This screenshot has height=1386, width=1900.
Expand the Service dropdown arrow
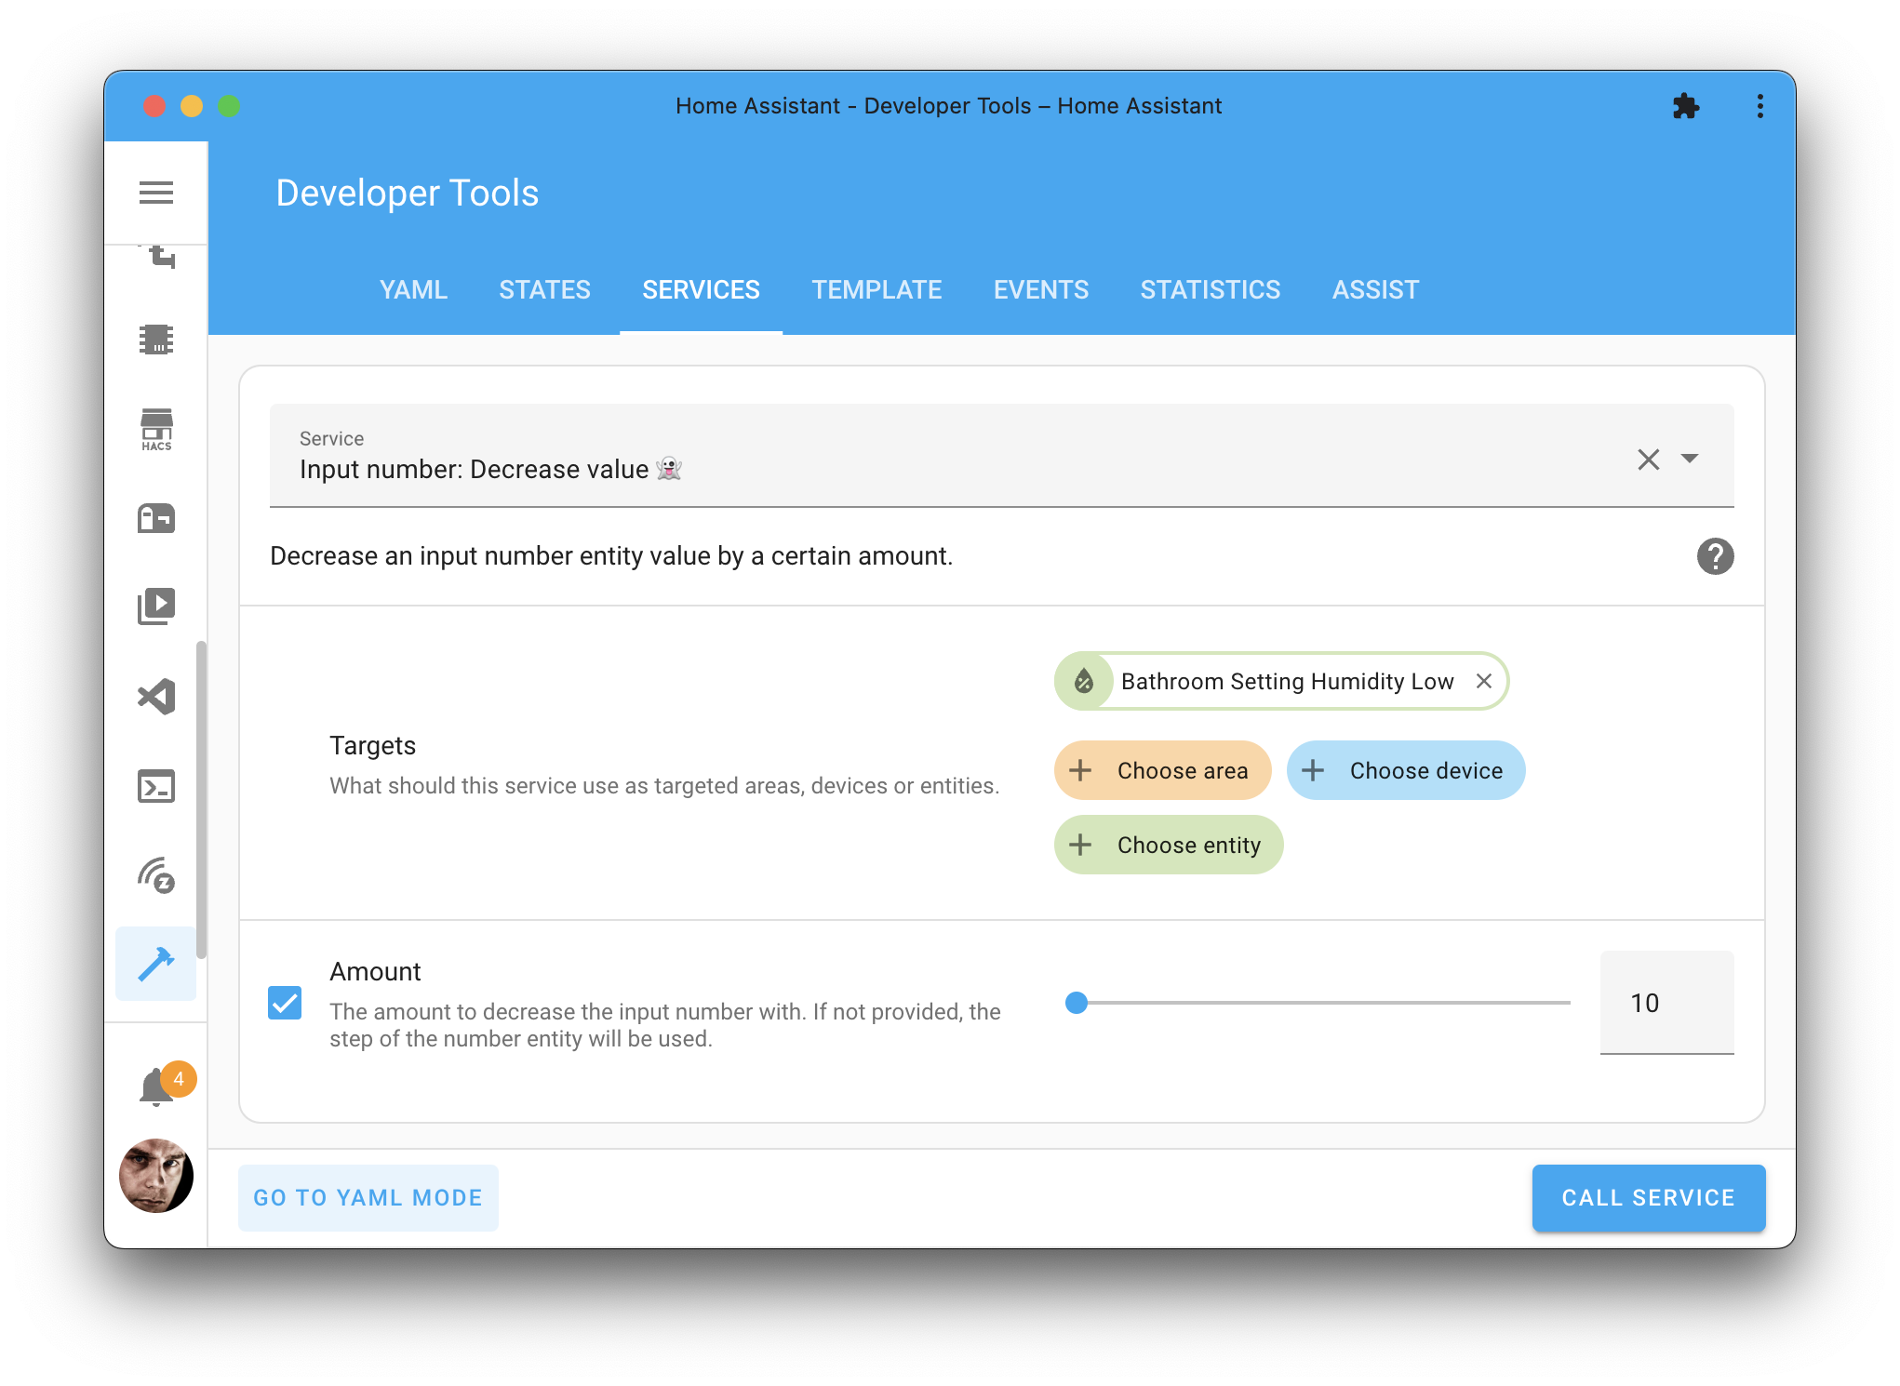[x=1691, y=459]
